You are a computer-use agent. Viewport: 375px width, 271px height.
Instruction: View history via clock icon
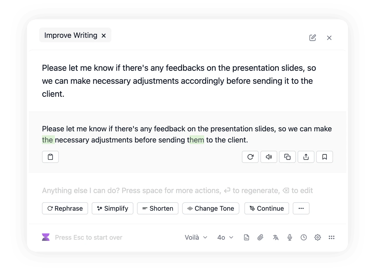pos(303,237)
